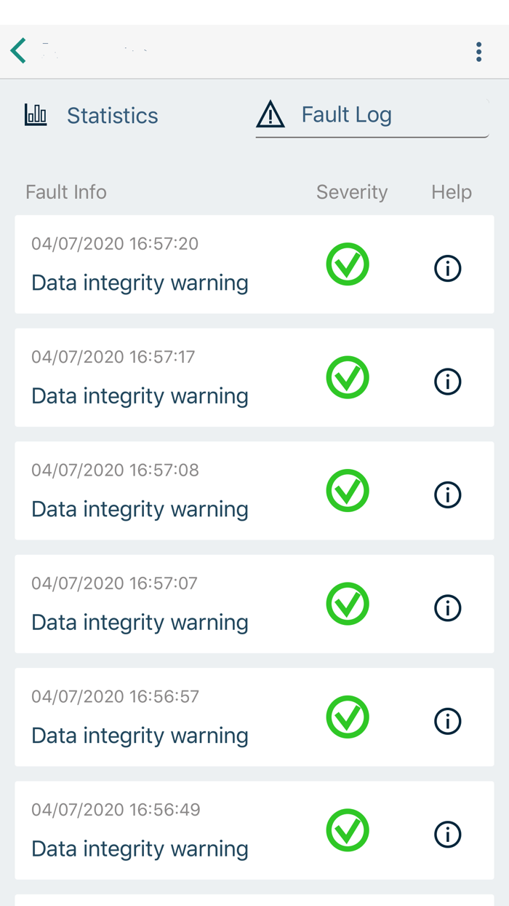Switch to the Statistics tab
Viewport: 509px width, 906px height.
coord(112,116)
